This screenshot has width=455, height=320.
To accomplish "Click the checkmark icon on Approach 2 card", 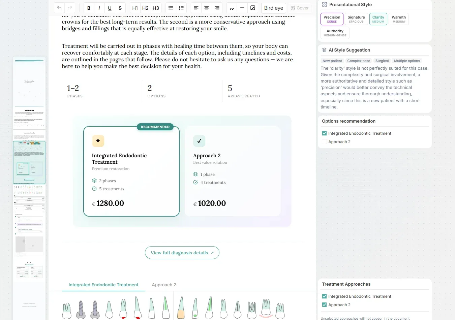I will (x=199, y=141).
